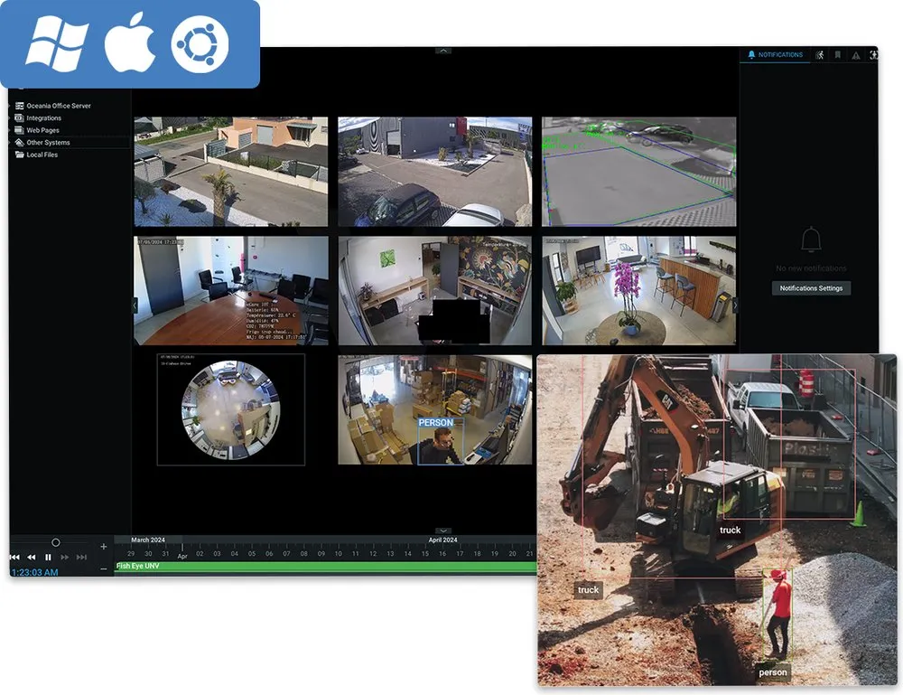Jump to previous chunk button
The width and height of the screenshot is (903, 695).
pos(15,558)
